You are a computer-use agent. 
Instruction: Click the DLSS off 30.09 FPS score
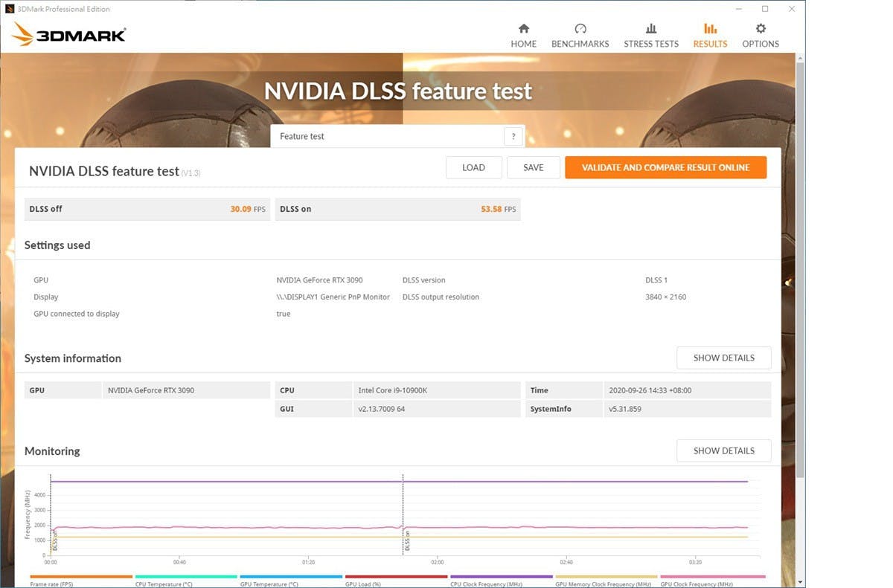tap(248, 209)
